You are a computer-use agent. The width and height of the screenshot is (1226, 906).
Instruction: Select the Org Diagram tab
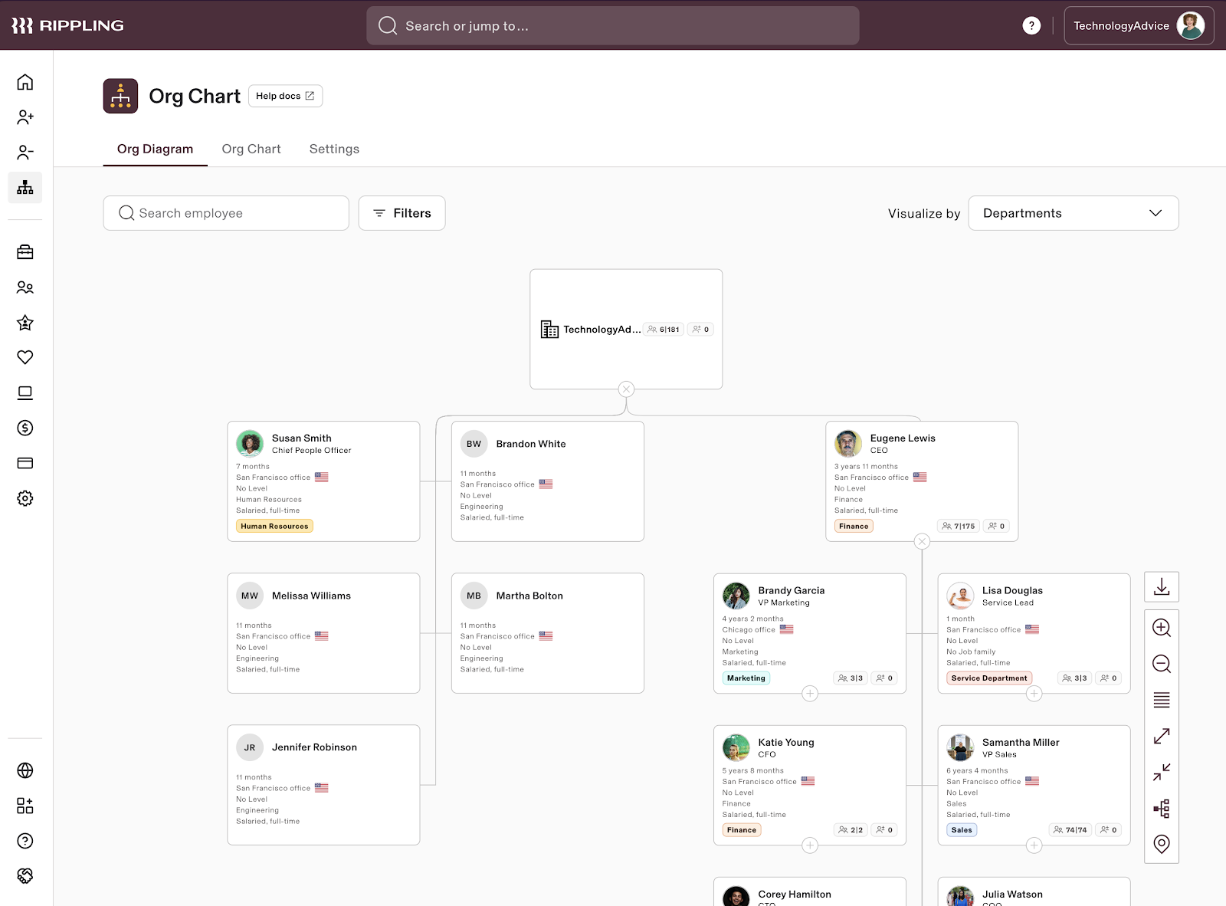(155, 149)
